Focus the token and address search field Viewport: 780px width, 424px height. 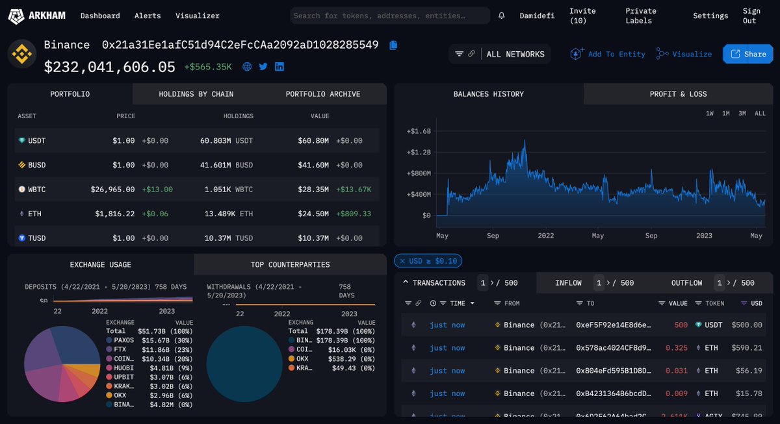click(x=390, y=16)
